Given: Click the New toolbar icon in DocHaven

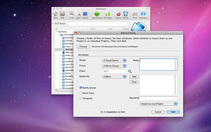Looking at the screenshot, I should 55,14.
